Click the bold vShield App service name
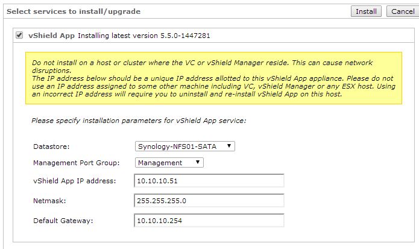 point(52,36)
